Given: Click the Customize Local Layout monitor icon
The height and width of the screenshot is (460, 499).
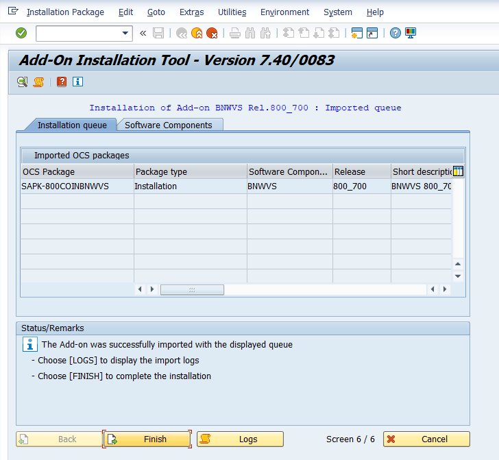Looking at the screenshot, I should (x=411, y=33).
